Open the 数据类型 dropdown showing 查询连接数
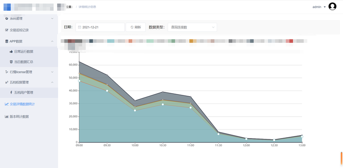The width and height of the screenshot is (343, 168). [192, 27]
